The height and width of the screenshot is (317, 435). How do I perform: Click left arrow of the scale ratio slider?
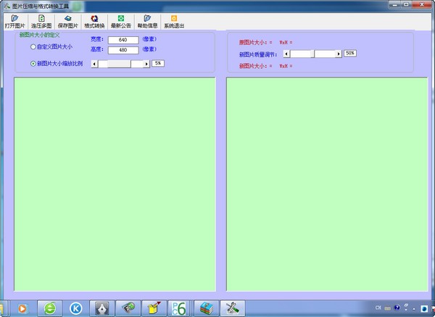pyautogui.click(x=94, y=64)
